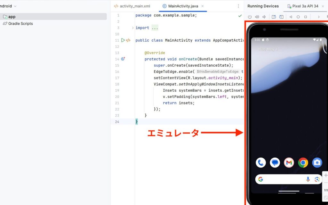The image size is (328, 205).
Task: Show more emulator toolbar actions chevron
Action: [319, 17]
